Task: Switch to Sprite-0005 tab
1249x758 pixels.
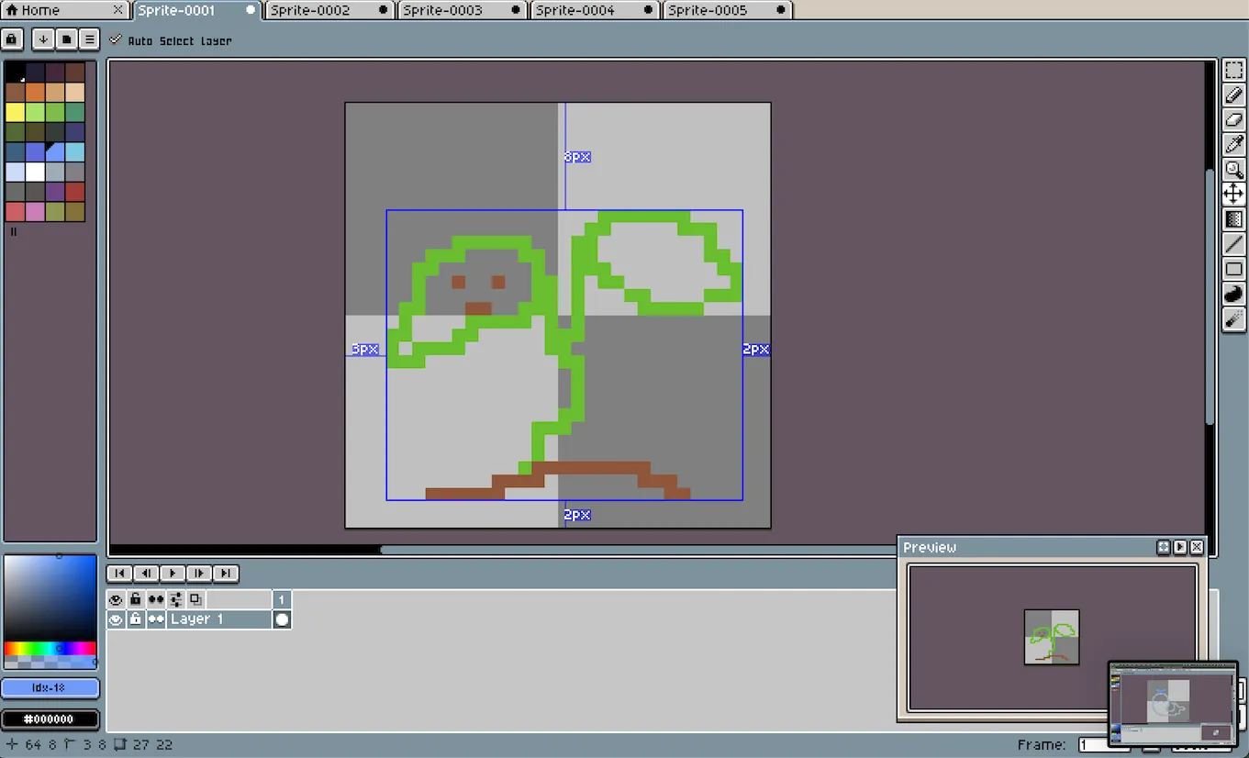Action: [728, 10]
